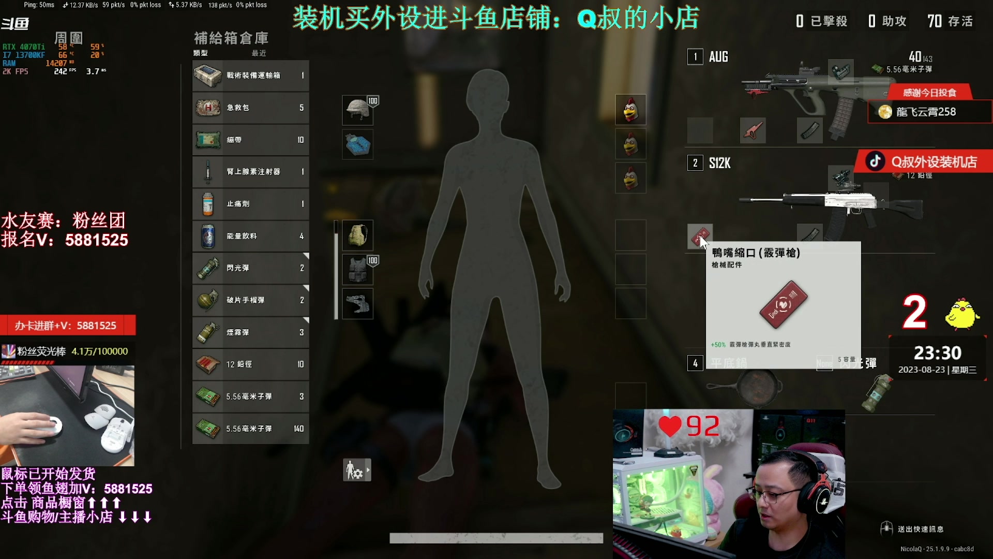
Task: Click the middle chicken mask cosmetic slot
Action: tap(630, 144)
